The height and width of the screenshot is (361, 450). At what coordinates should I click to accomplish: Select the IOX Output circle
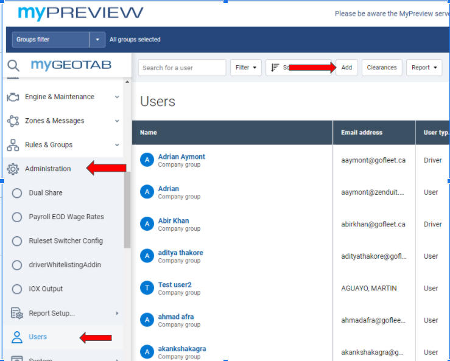tap(17, 289)
